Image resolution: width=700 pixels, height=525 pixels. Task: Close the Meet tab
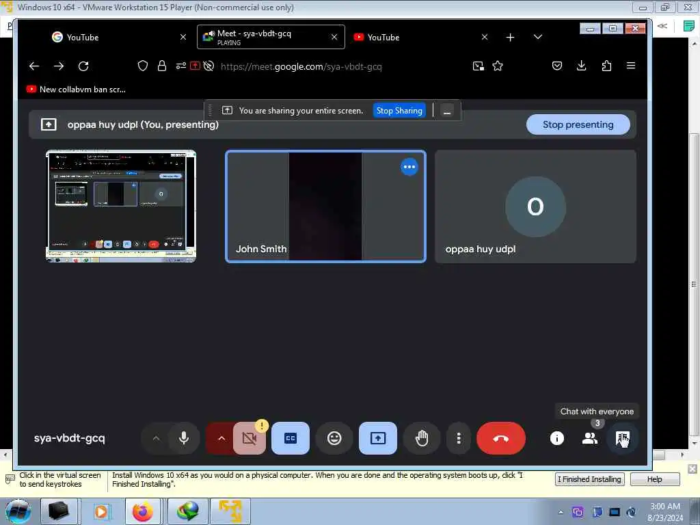[334, 37]
